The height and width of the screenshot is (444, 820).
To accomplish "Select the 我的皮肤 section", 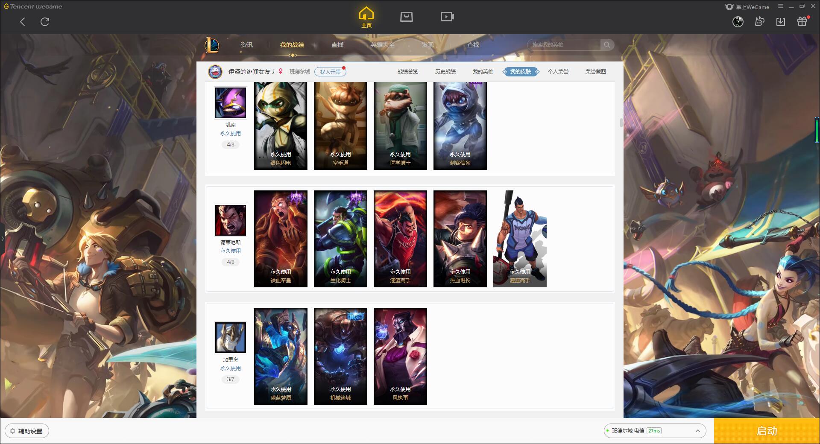I will 521,72.
